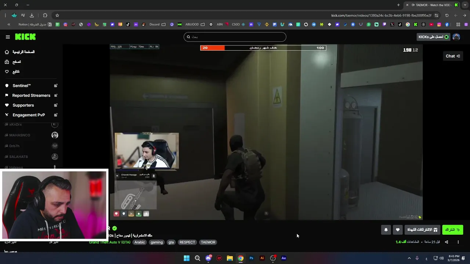
Task: Bookmark this page with the star icon
Action: [57, 15]
